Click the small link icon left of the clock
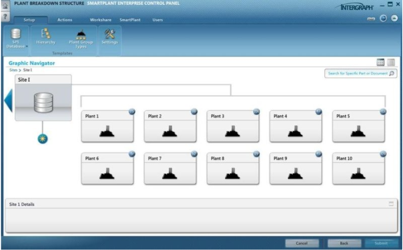 (x=371, y=19)
